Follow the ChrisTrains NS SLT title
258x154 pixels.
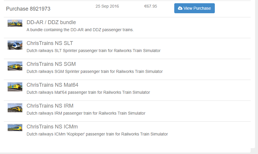click(50, 43)
